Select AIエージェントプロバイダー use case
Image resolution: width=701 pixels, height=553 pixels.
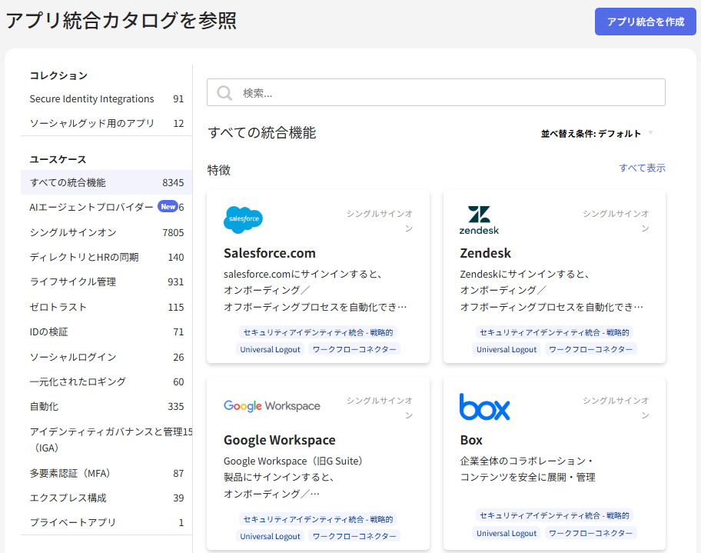coord(106,207)
